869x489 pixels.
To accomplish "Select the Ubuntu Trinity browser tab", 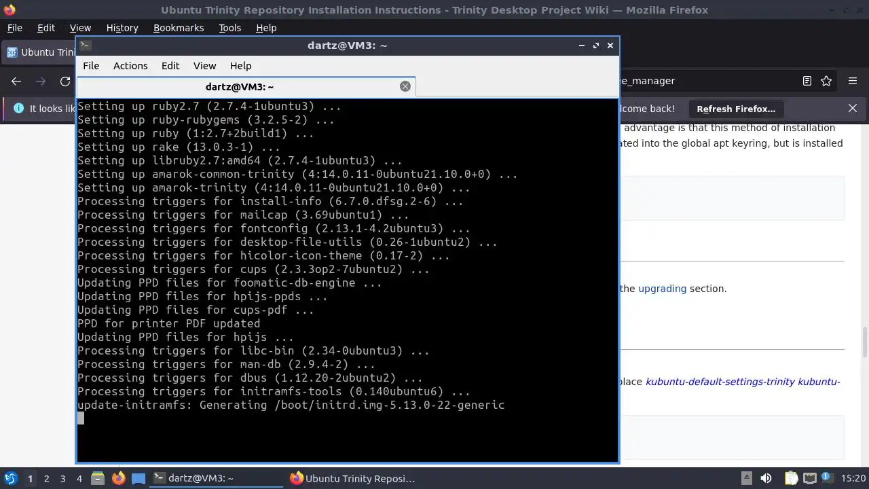I will pyautogui.click(x=39, y=52).
